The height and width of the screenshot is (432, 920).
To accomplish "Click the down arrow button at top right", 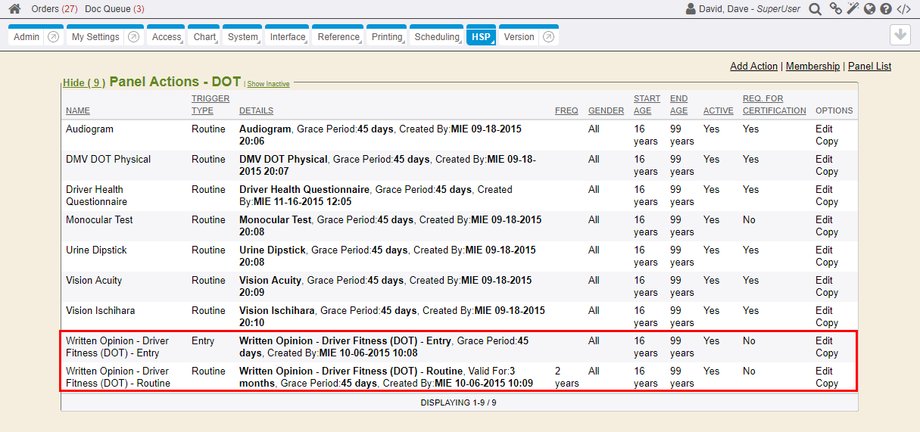I will (900, 35).
